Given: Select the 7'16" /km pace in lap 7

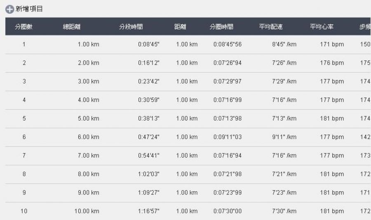Looking at the screenshot, I should click(x=284, y=155).
